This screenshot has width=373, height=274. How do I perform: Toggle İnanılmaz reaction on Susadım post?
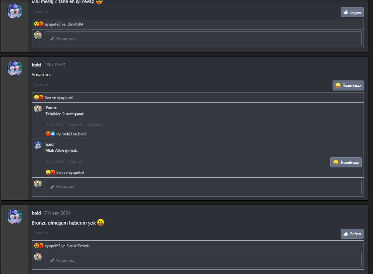[x=348, y=86]
